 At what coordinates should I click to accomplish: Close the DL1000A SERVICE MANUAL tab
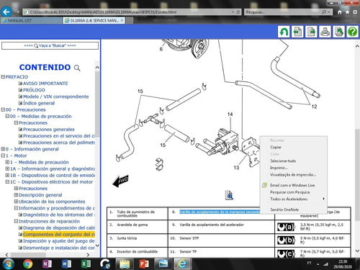point(122,20)
